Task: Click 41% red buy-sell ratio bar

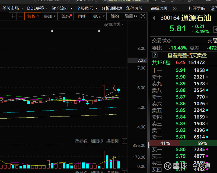Action: (165, 143)
